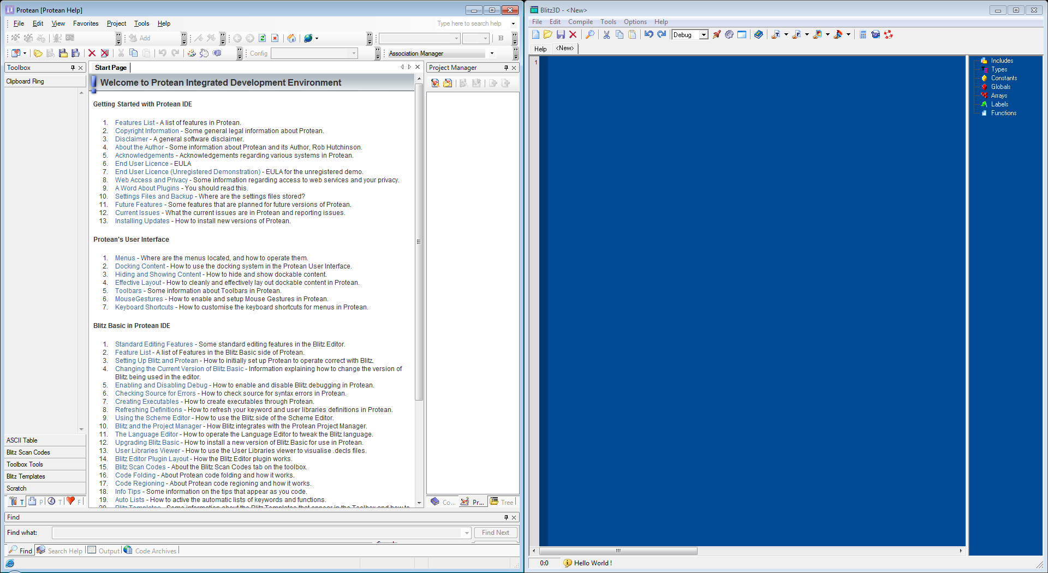Image resolution: width=1048 pixels, height=573 pixels.
Task: Select the Functions node in the code tree
Action: pyautogui.click(x=1003, y=113)
